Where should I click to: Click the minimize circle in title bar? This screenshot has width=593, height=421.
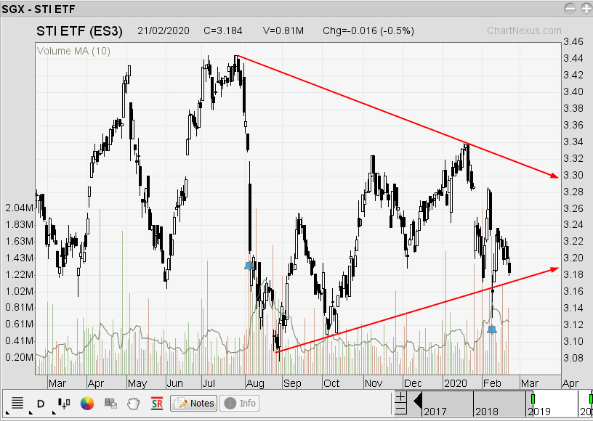[x=570, y=8]
